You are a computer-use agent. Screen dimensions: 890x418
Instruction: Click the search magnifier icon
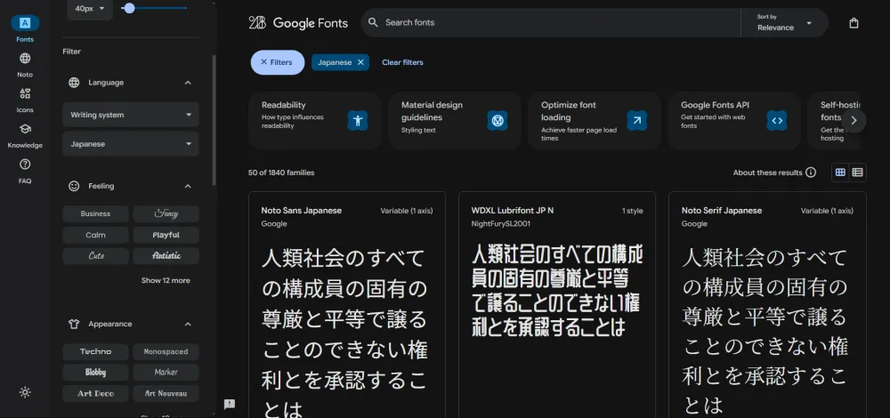[x=373, y=23]
